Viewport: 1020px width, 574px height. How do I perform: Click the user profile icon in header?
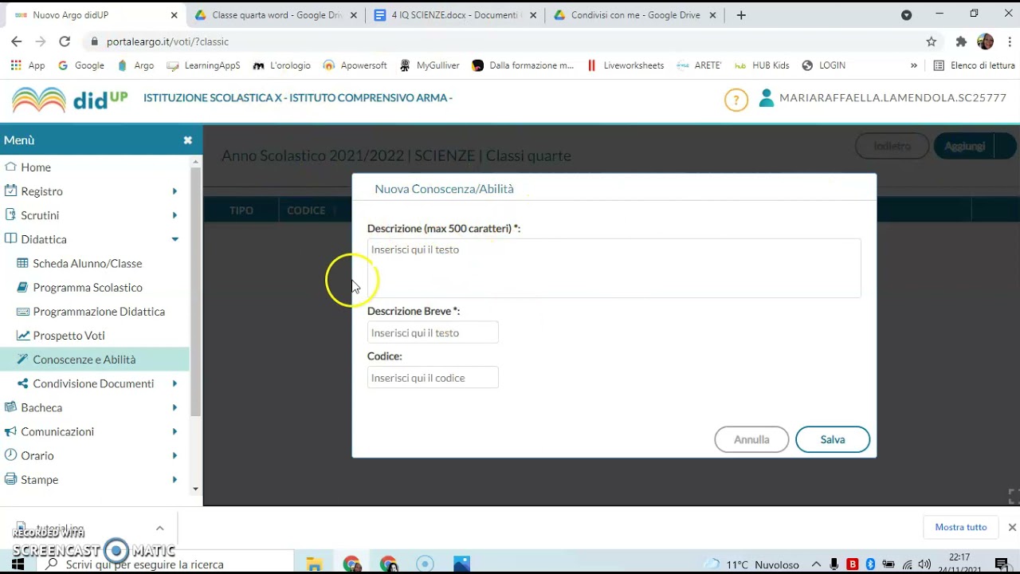[x=767, y=98]
